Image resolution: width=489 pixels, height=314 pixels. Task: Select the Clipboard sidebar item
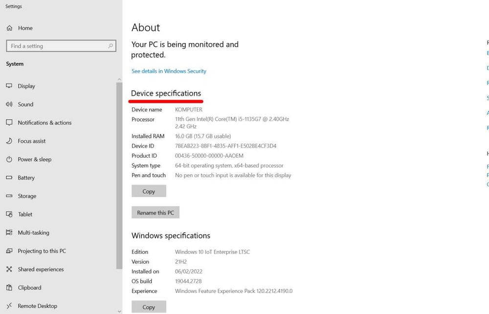(x=59, y=288)
